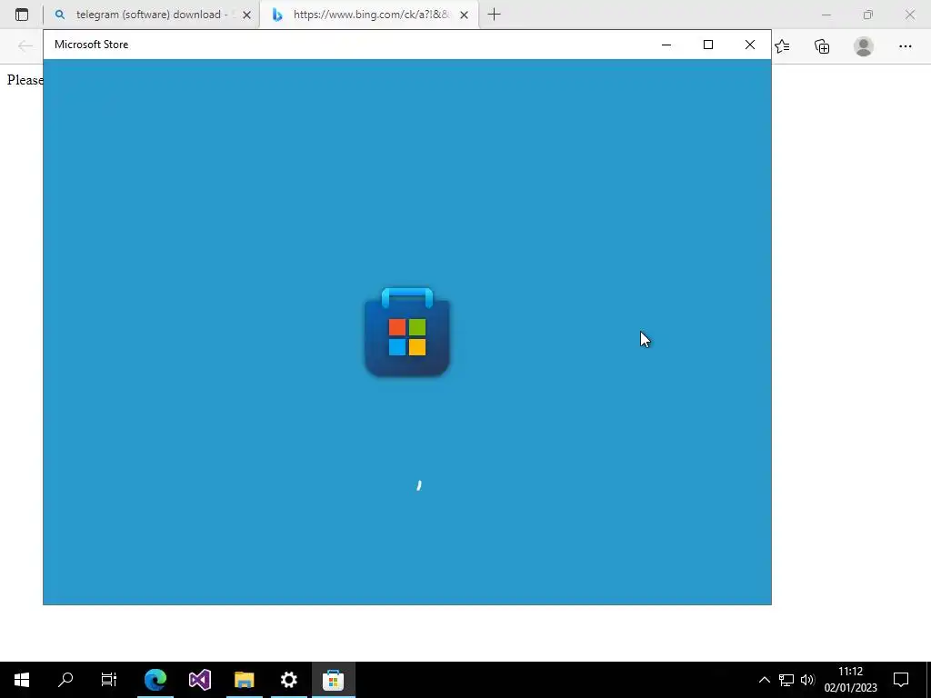Open taskbar Search
The width and height of the screenshot is (931, 698).
[x=65, y=680]
